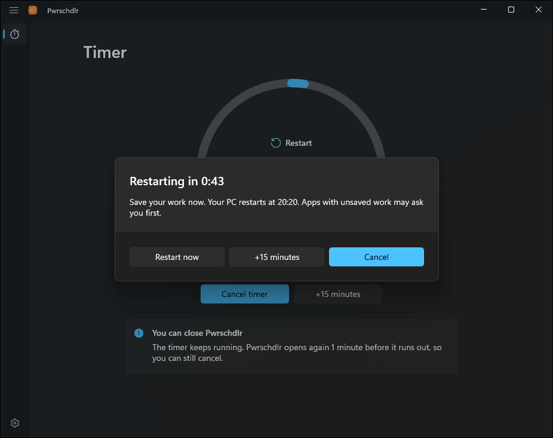The width and height of the screenshot is (553, 438).
Task: Click the Cancel timer button
Action: 245,294
